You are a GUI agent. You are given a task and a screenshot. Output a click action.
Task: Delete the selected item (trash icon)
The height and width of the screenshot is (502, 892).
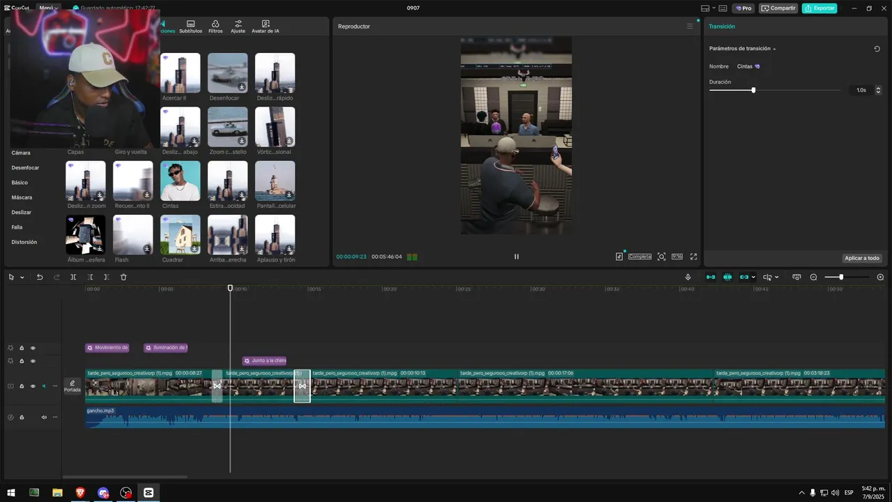(x=123, y=277)
